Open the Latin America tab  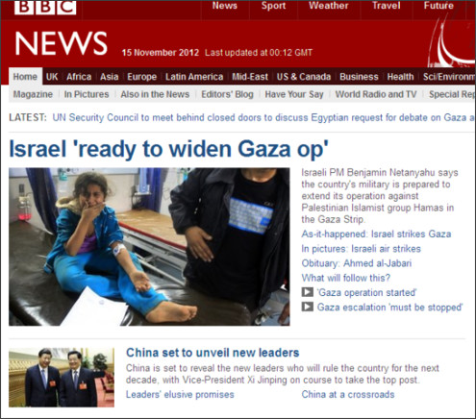194,77
